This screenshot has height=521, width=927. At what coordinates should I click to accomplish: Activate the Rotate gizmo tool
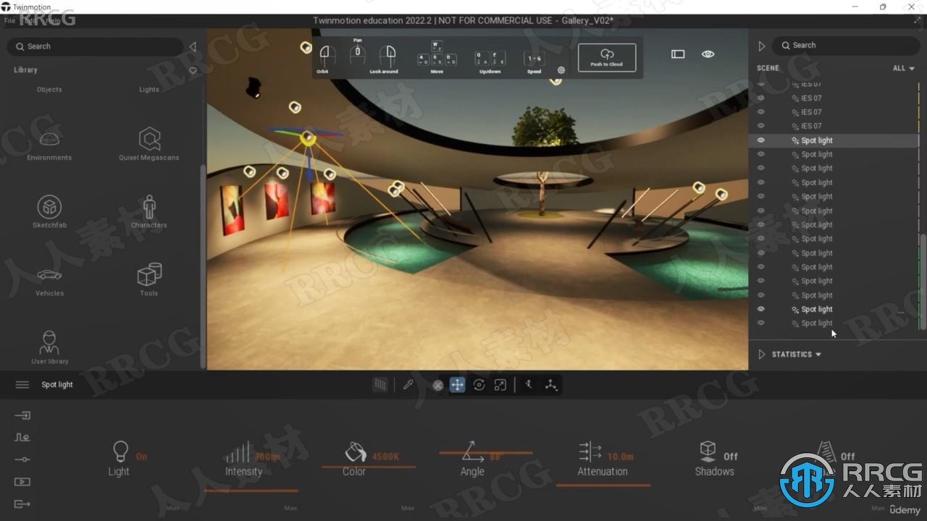479,385
